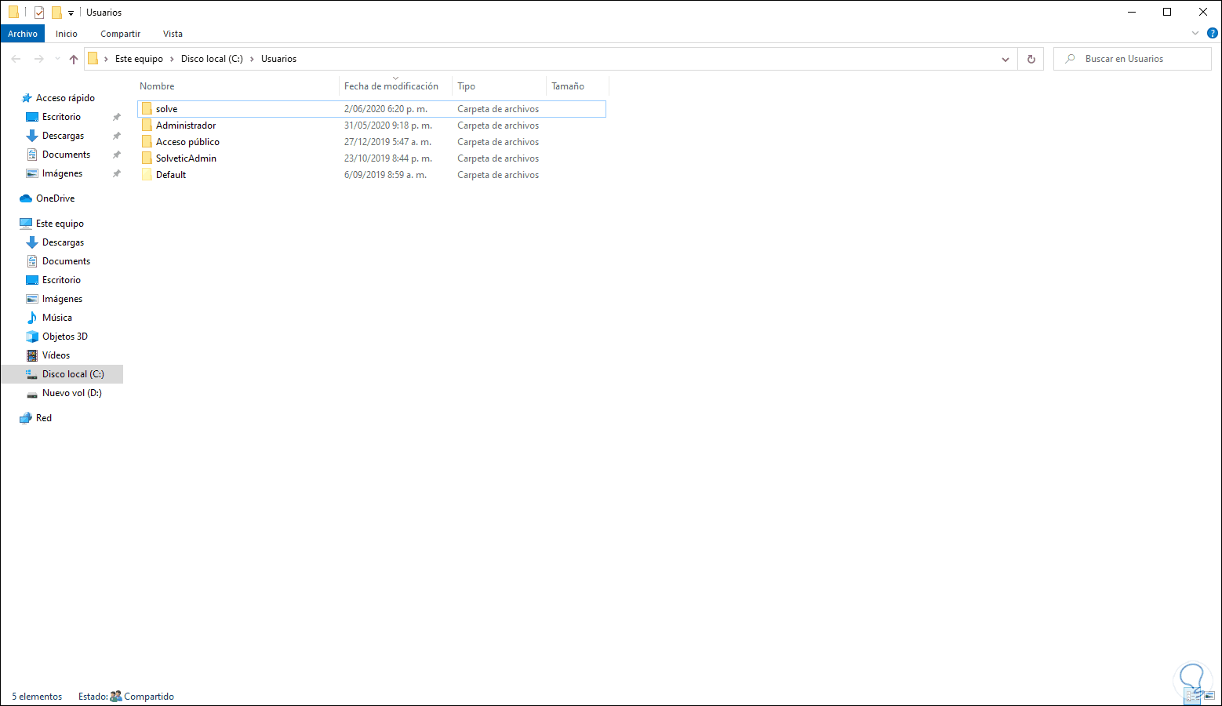
Task: Click the Estado: Compartido status bar entry
Action: coord(126,697)
